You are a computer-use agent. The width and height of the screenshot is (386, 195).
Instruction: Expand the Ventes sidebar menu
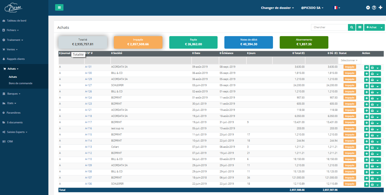pos(12,50)
